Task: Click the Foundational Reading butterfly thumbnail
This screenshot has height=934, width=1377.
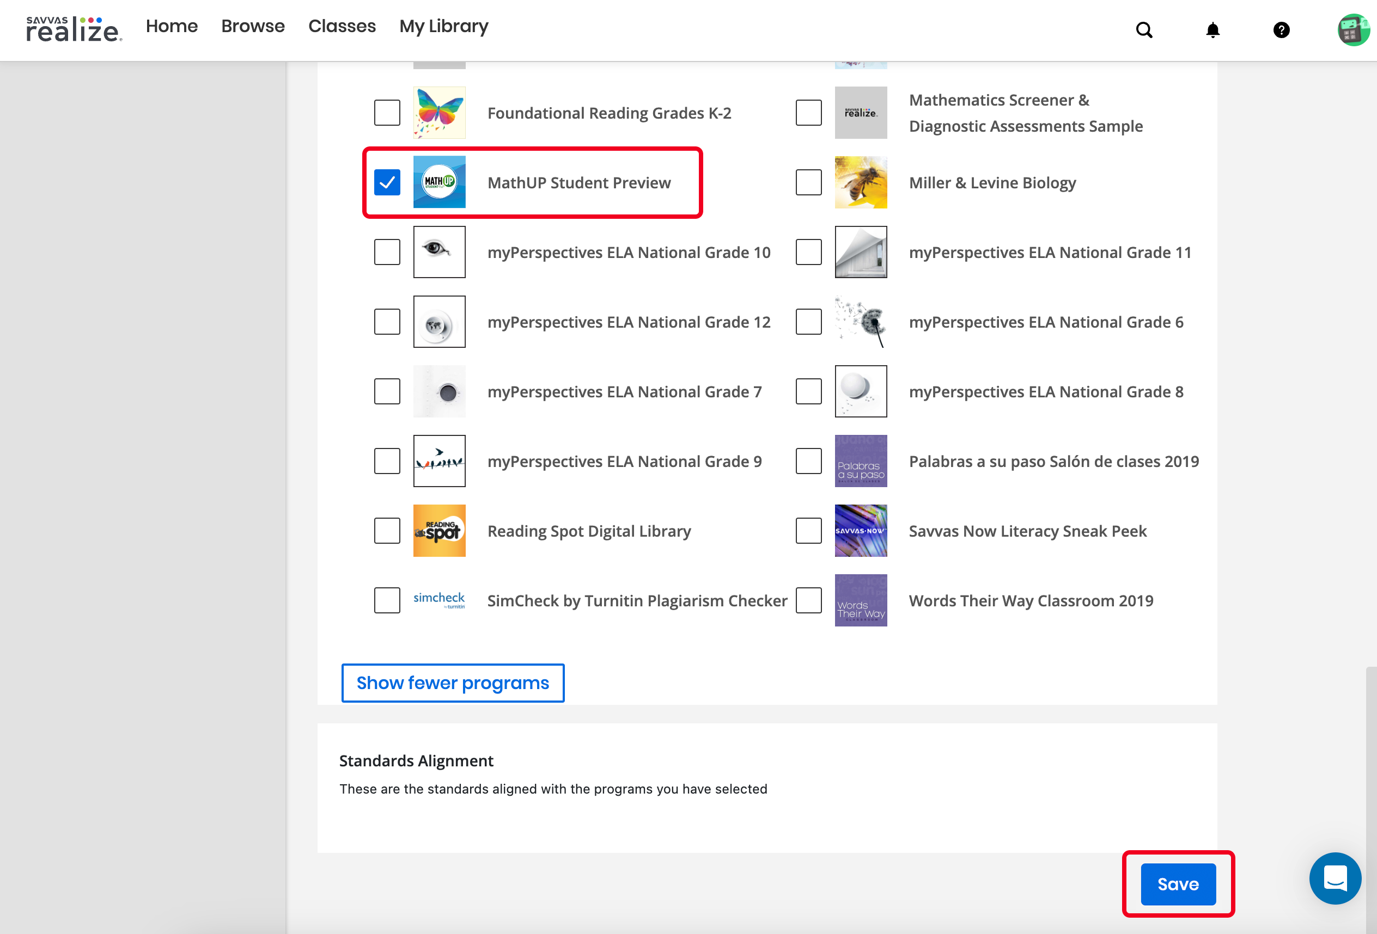Action: click(x=439, y=113)
